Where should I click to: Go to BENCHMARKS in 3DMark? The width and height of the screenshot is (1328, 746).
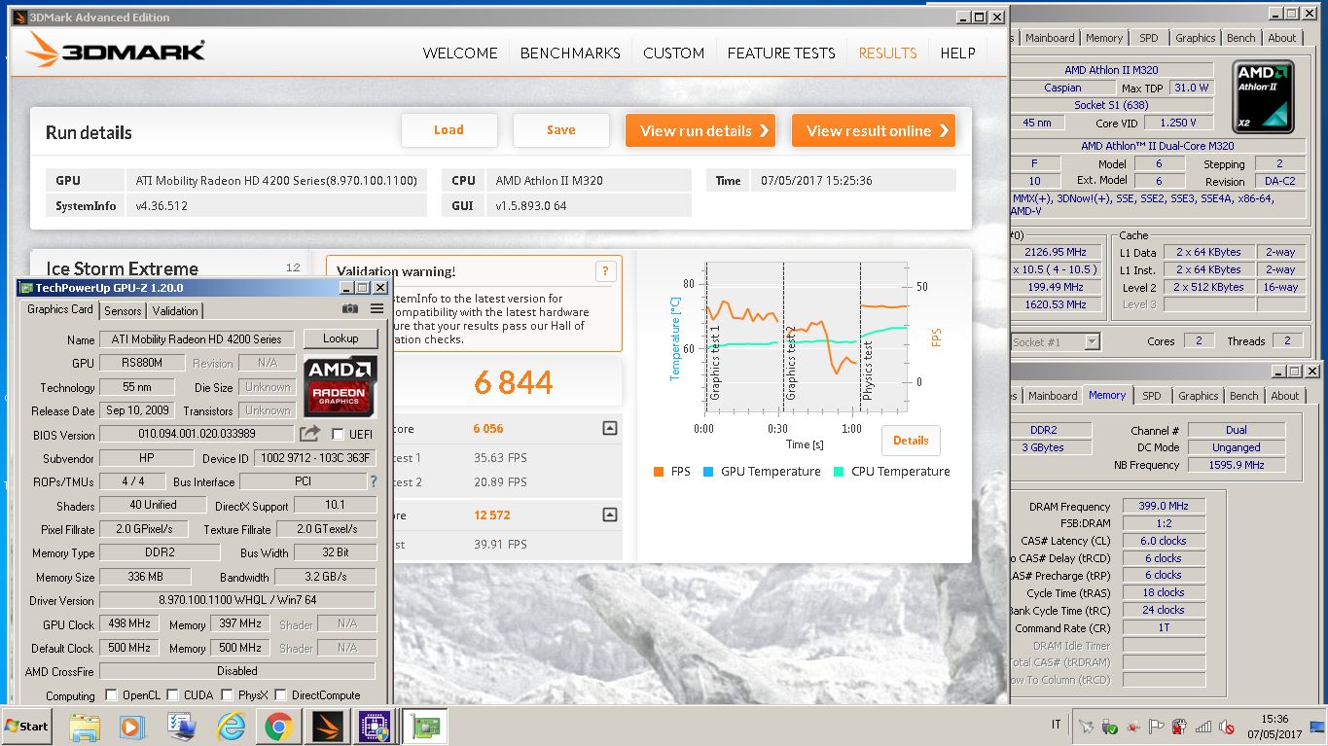pyautogui.click(x=570, y=53)
